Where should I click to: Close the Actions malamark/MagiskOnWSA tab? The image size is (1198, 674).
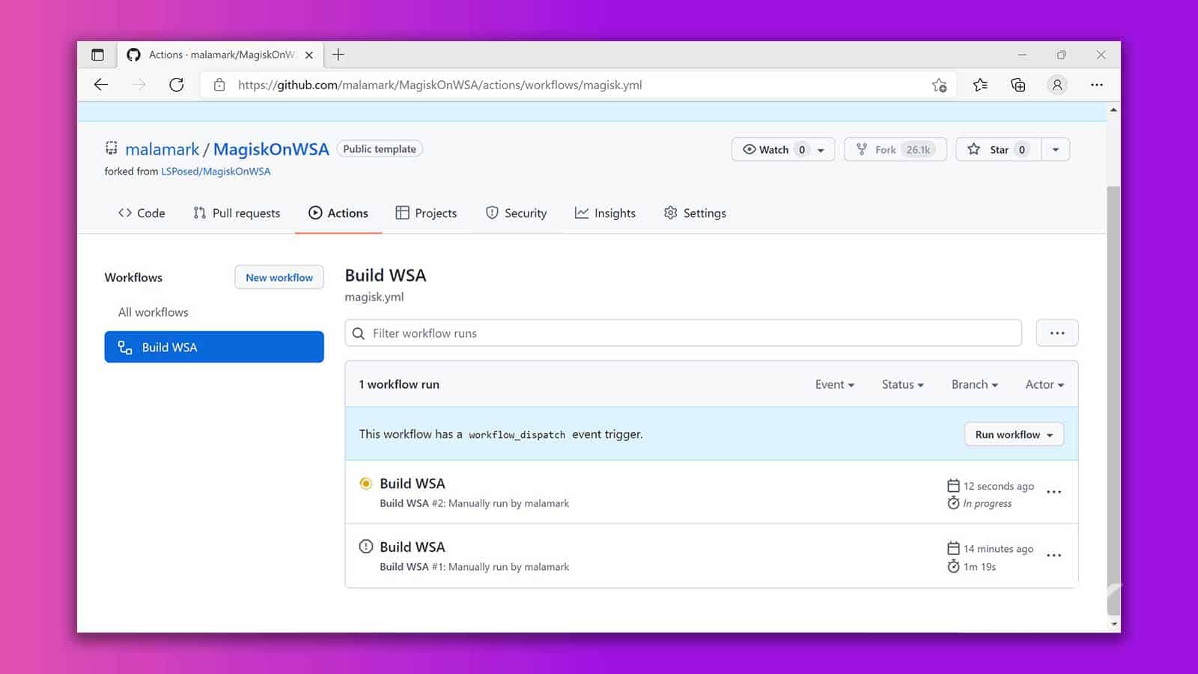(309, 55)
